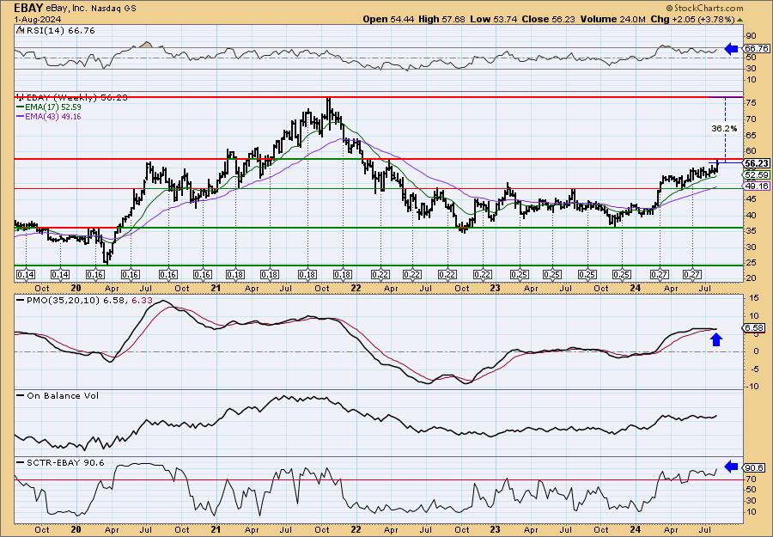
Task: Click the Open 54.44 value
Action: (x=389, y=19)
